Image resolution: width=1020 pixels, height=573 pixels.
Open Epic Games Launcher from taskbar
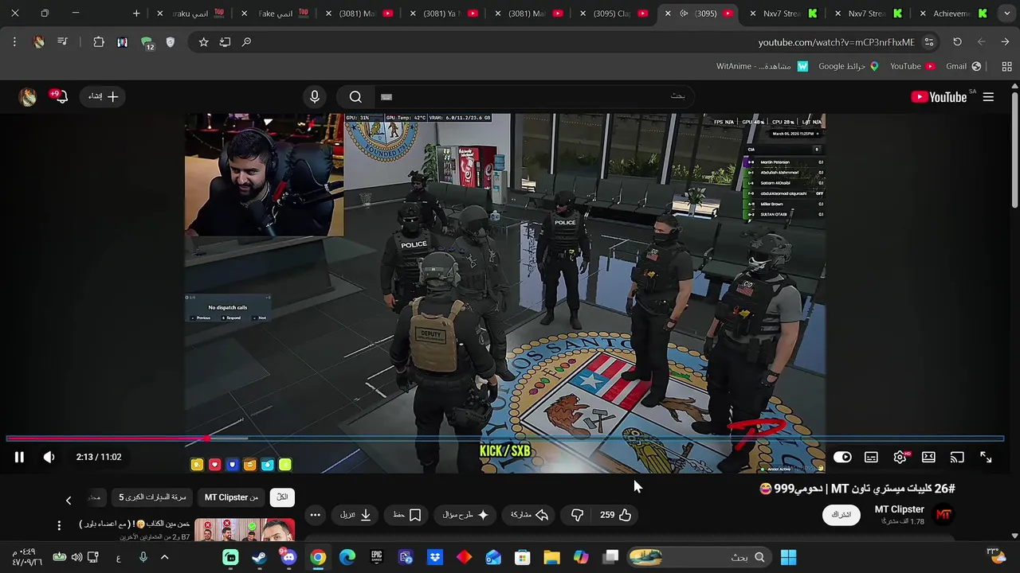coord(376,557)
